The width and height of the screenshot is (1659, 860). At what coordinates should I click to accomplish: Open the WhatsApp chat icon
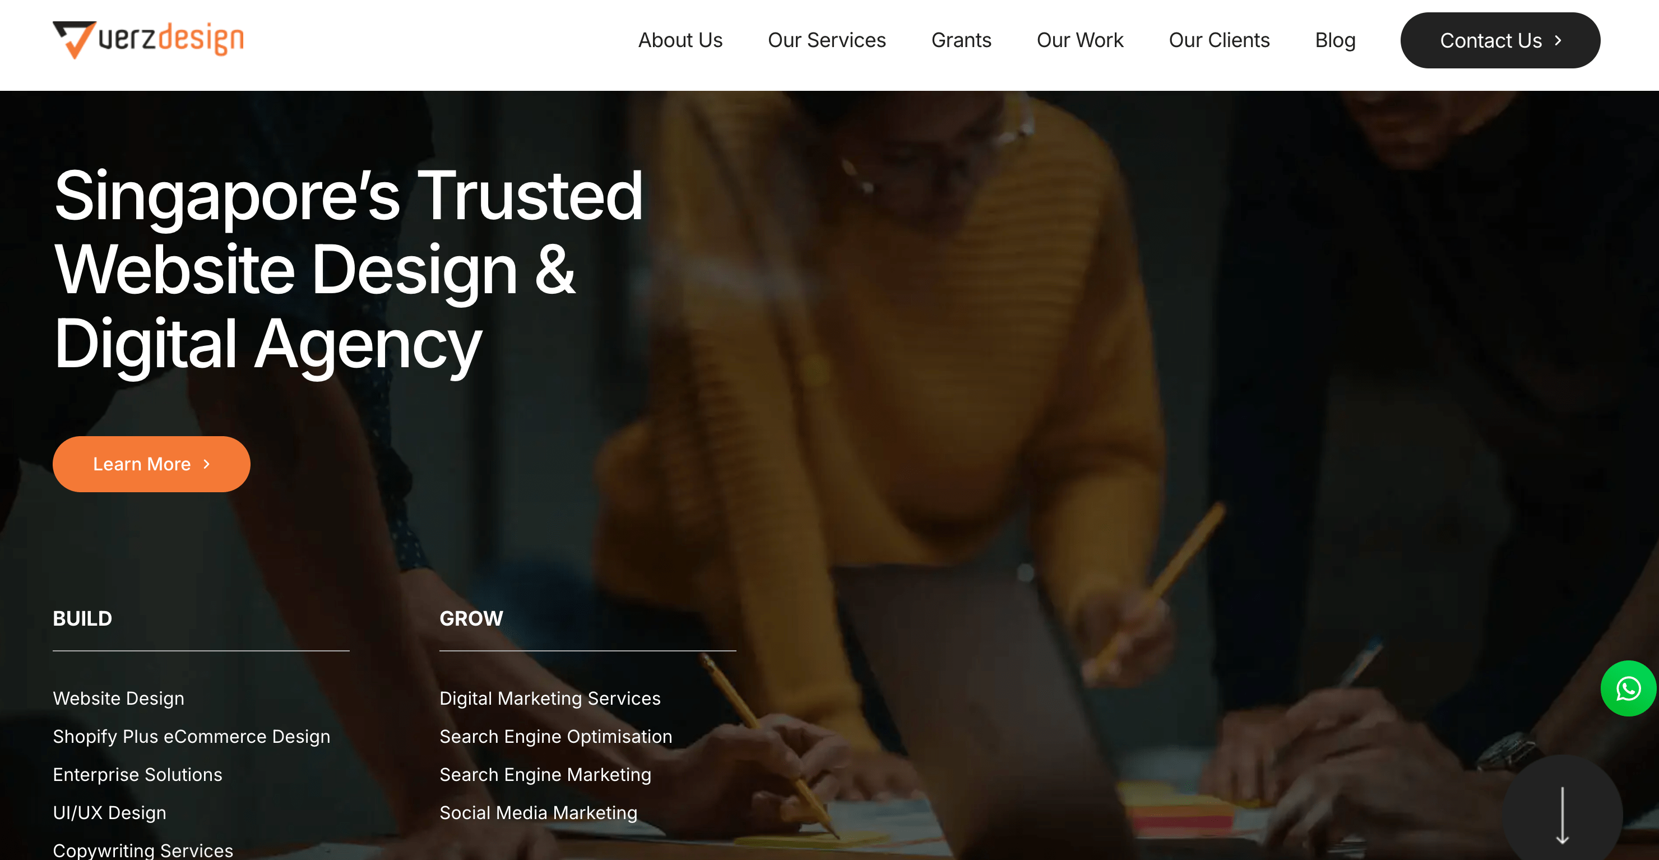click(1628, 688)
